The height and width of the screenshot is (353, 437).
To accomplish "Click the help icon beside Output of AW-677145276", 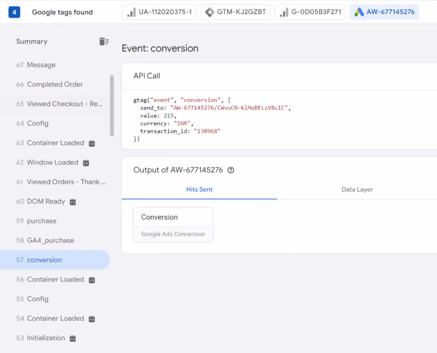I will point(231,170).
